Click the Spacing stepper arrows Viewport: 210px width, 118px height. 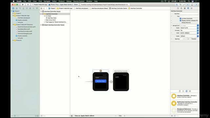(188, 39)
